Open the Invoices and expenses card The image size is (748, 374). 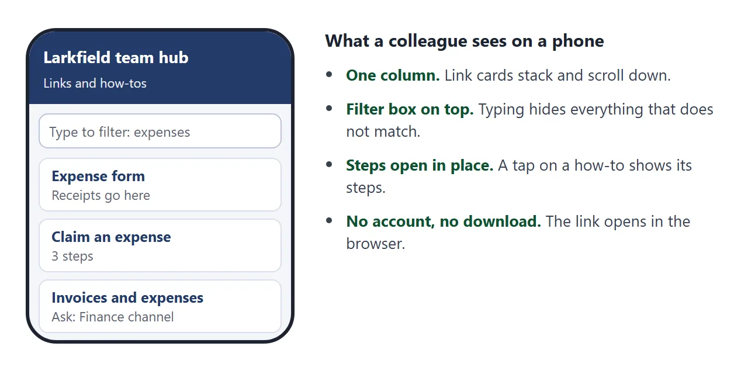click(160, 306)
